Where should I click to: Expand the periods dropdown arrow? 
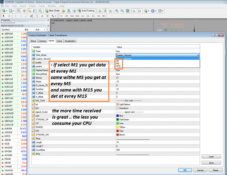(155, 11)
